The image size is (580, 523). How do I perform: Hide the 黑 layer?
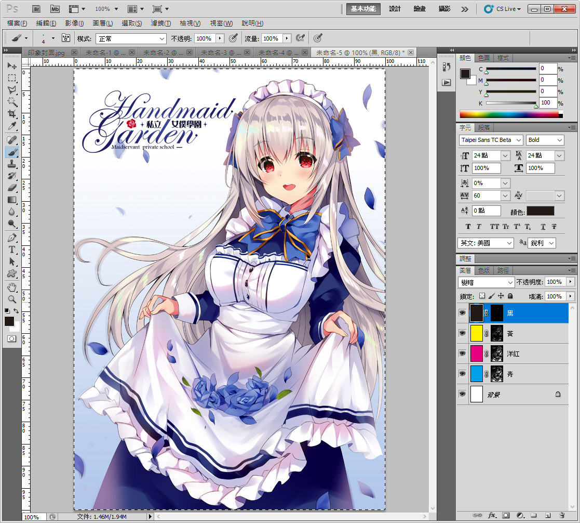(462, 313)
